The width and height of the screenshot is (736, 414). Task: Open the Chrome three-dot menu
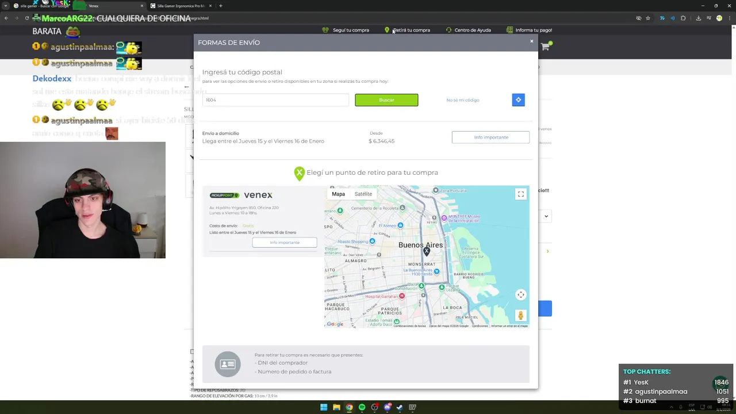tap(729, 18)
